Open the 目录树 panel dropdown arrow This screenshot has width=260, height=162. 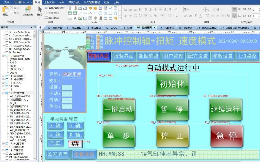31,27
